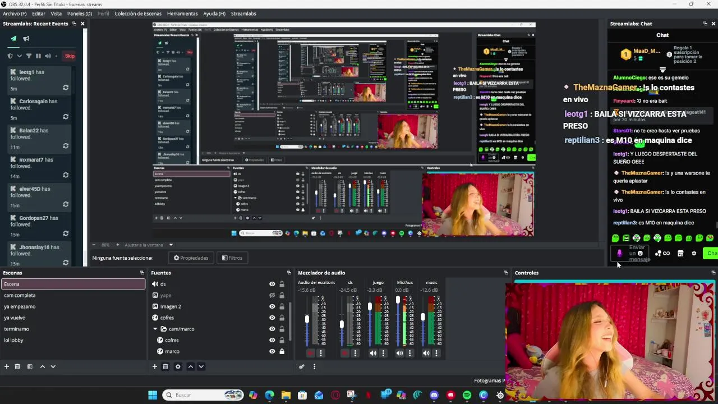This screenshot has width=718, height=404.
Task: Collapse the cam/marco group
Action: [155, 329]
